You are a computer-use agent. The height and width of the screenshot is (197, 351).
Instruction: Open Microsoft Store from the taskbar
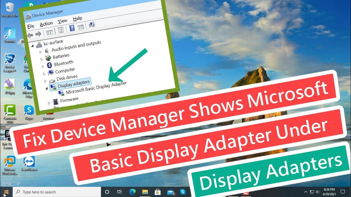(x=158, y=192)
